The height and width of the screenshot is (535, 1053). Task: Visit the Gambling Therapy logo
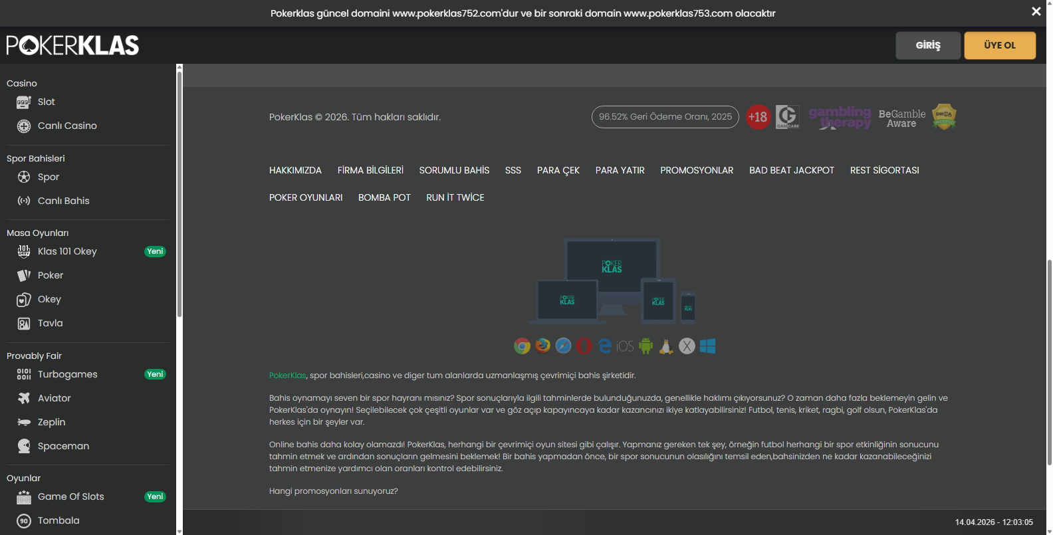(x=840, y=118)
